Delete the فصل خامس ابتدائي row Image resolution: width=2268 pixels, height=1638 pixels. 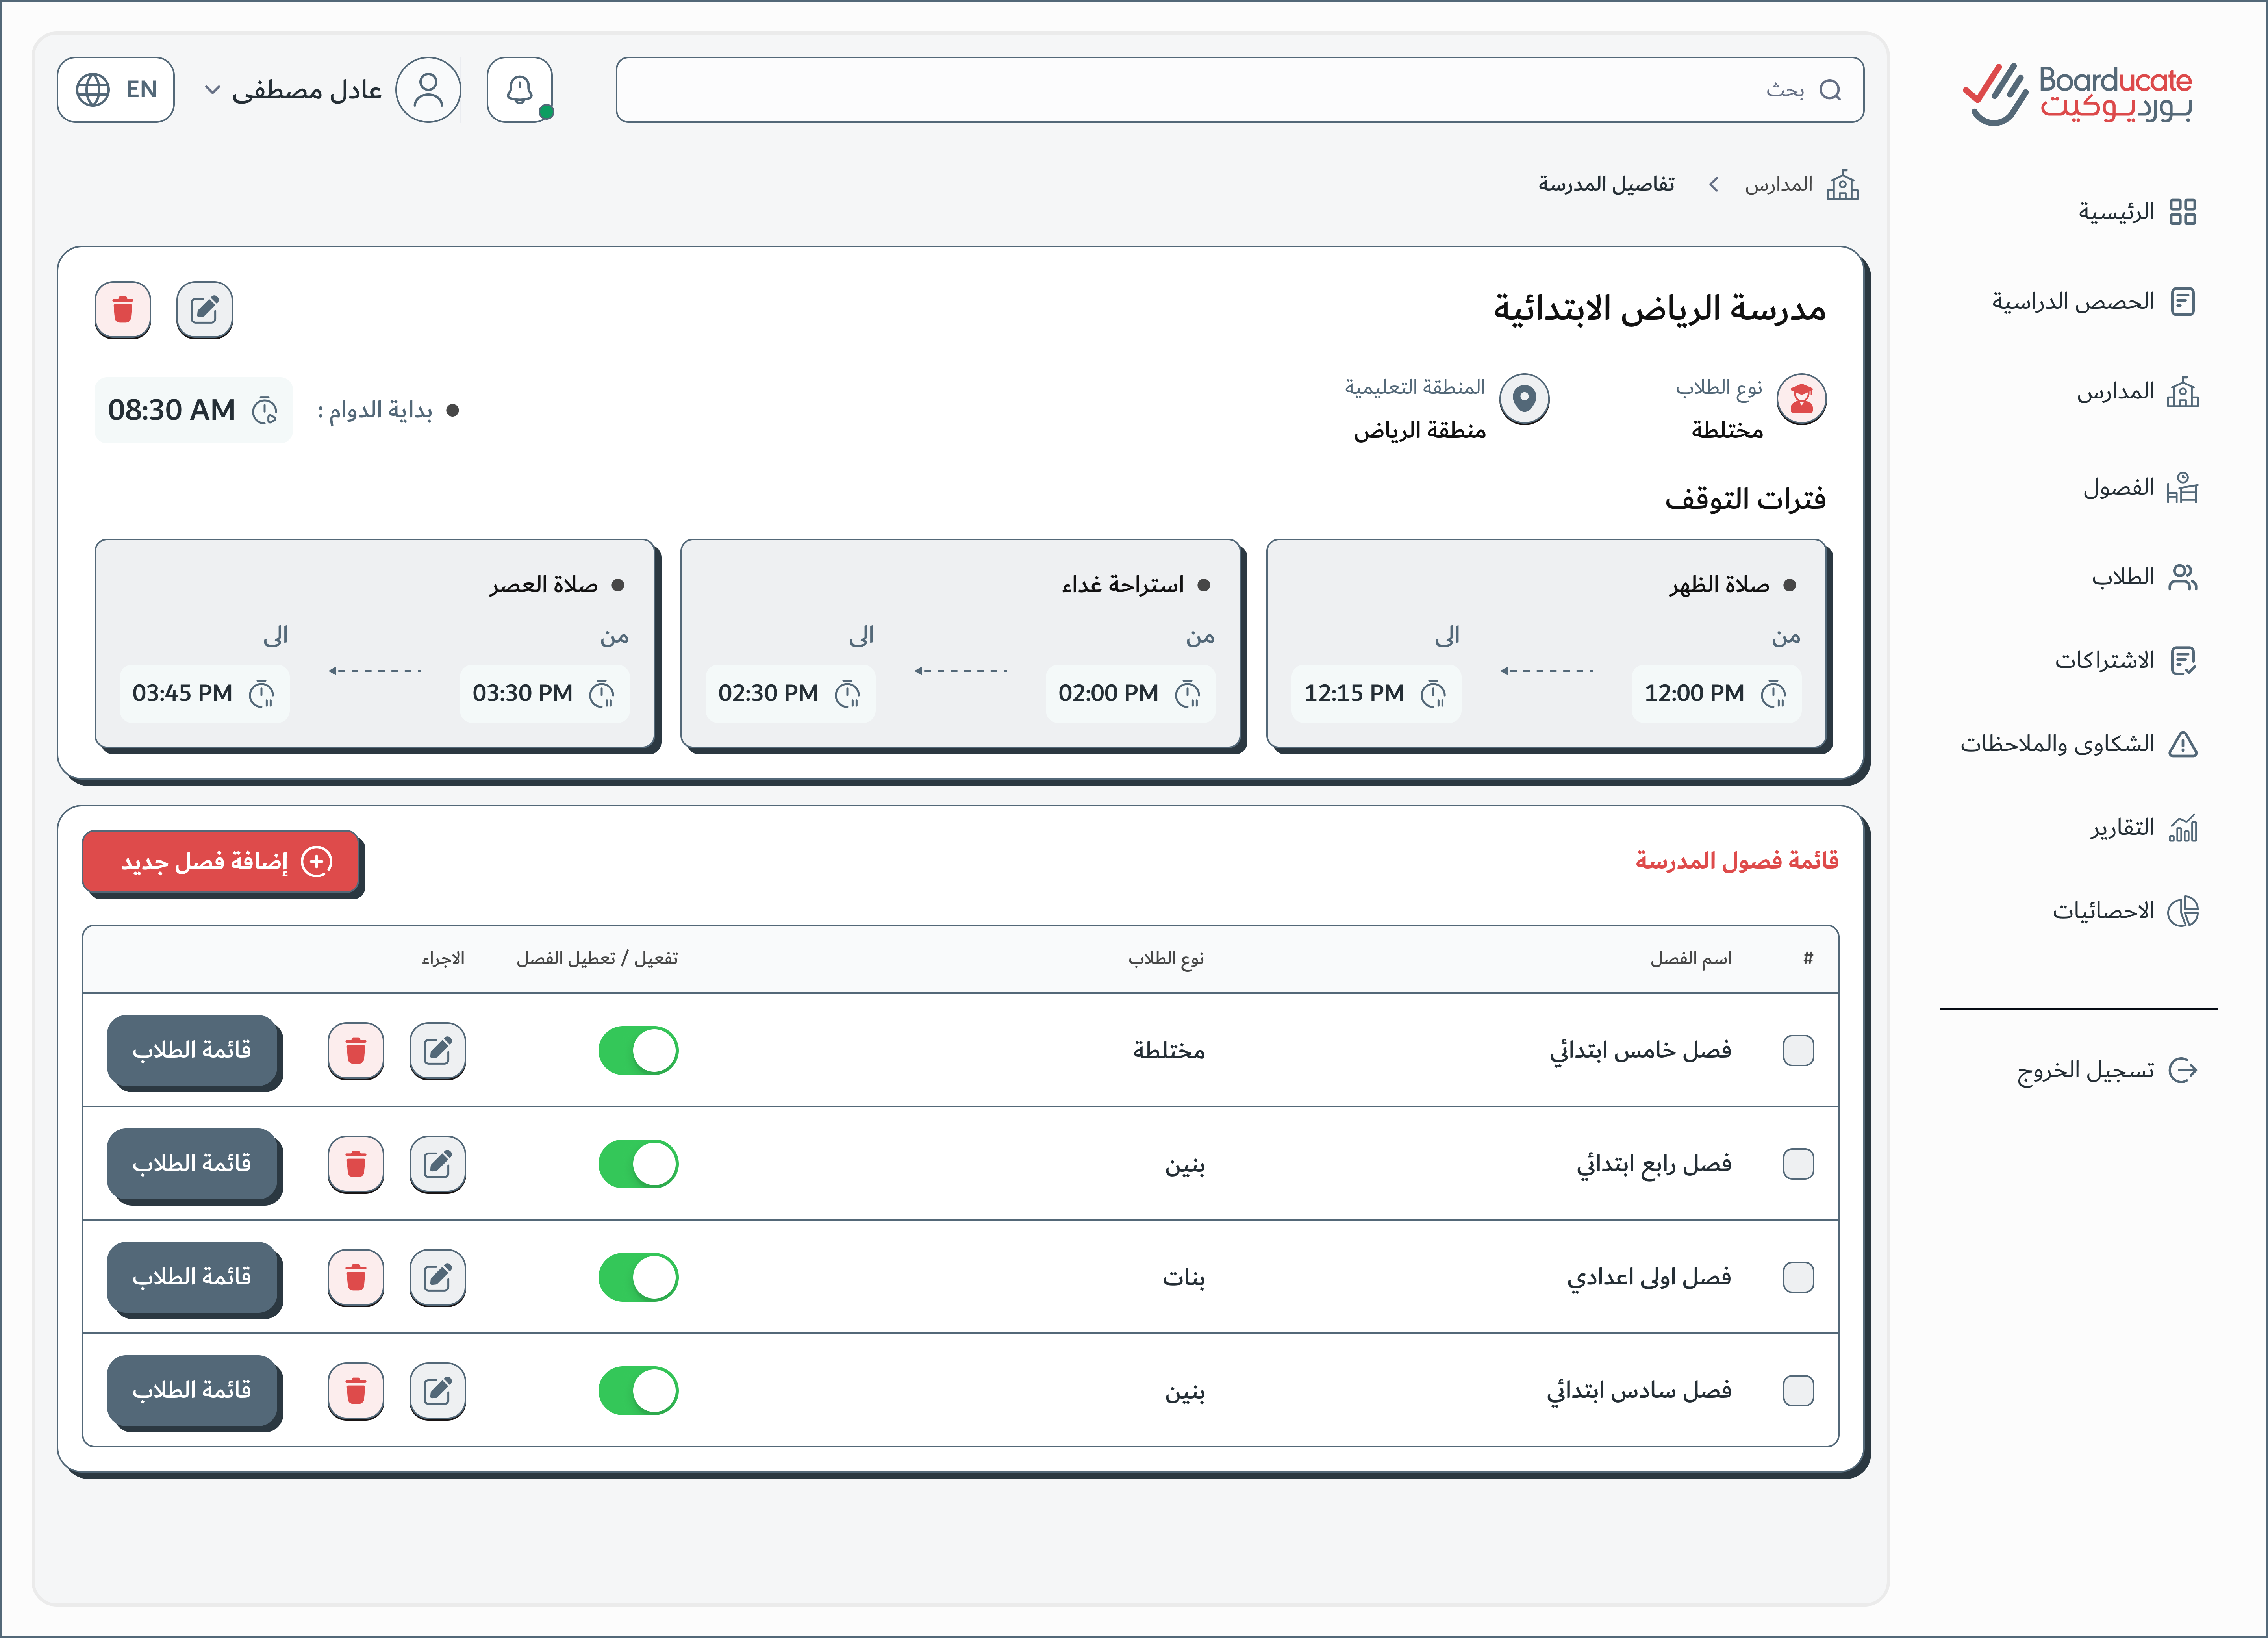(356, 1050)
